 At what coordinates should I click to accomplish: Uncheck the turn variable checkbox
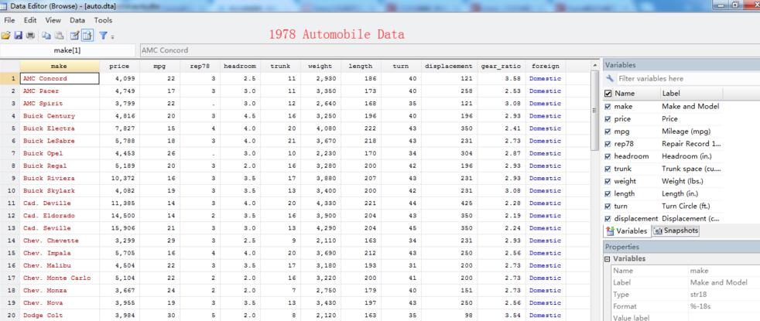tap(608, 207)
